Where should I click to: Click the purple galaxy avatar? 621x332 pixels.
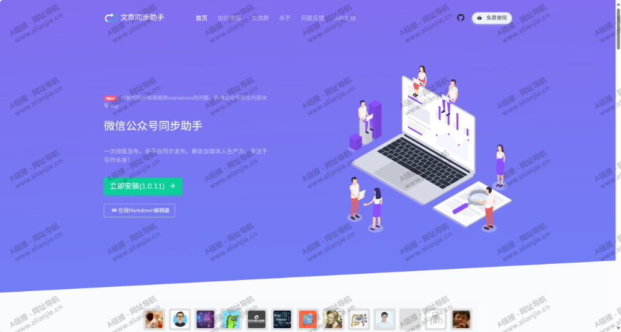point(206,320)
